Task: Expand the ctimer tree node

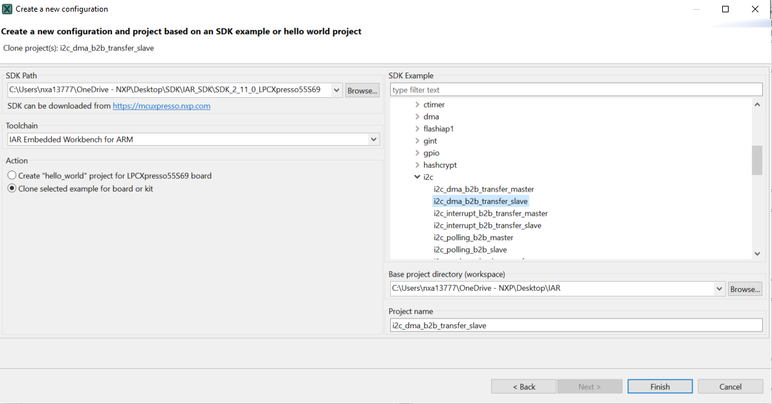Action: [417, 104]
